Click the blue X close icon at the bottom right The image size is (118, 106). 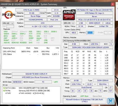coord(111,101)
